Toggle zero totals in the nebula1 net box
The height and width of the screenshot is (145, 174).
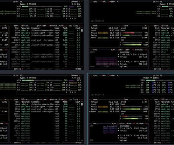tap(127, 50)
